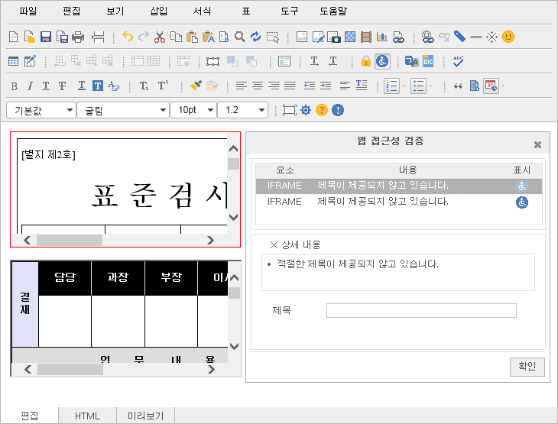This screenshot has height=424, width=558.
Task: Open find with the magnifier icon
Action: click(240, 37)
